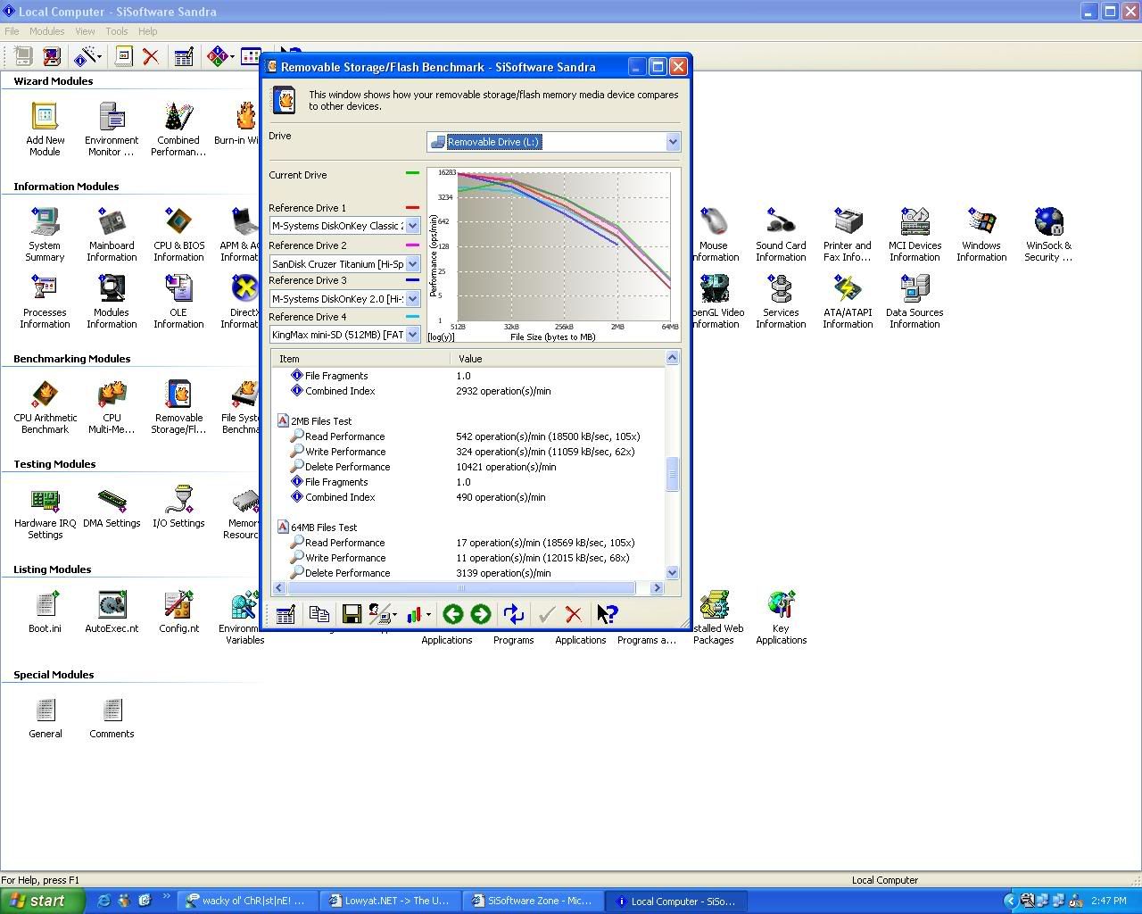This screenshot has height=914, width=1142.
Task: Open the Modules menu
Action: [46, 30]
